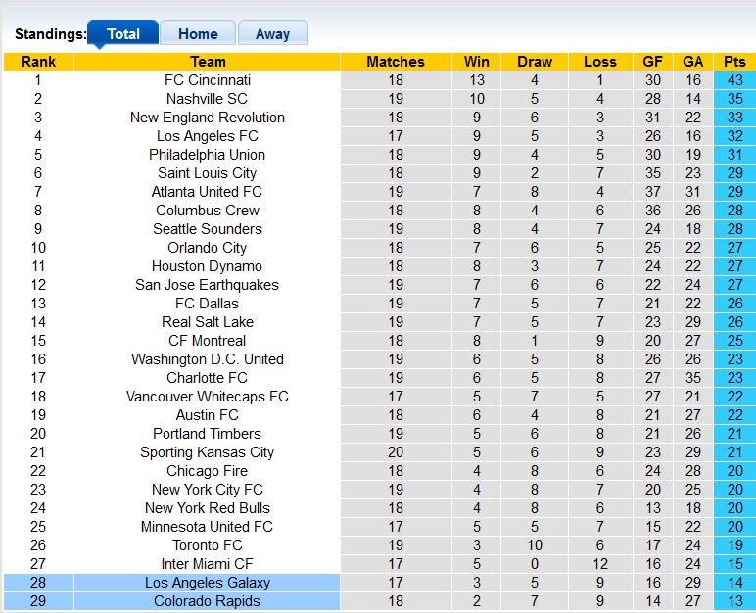The image size is (756, 613).
Task: Click the Draw column header
Action: tap(535, 62)
